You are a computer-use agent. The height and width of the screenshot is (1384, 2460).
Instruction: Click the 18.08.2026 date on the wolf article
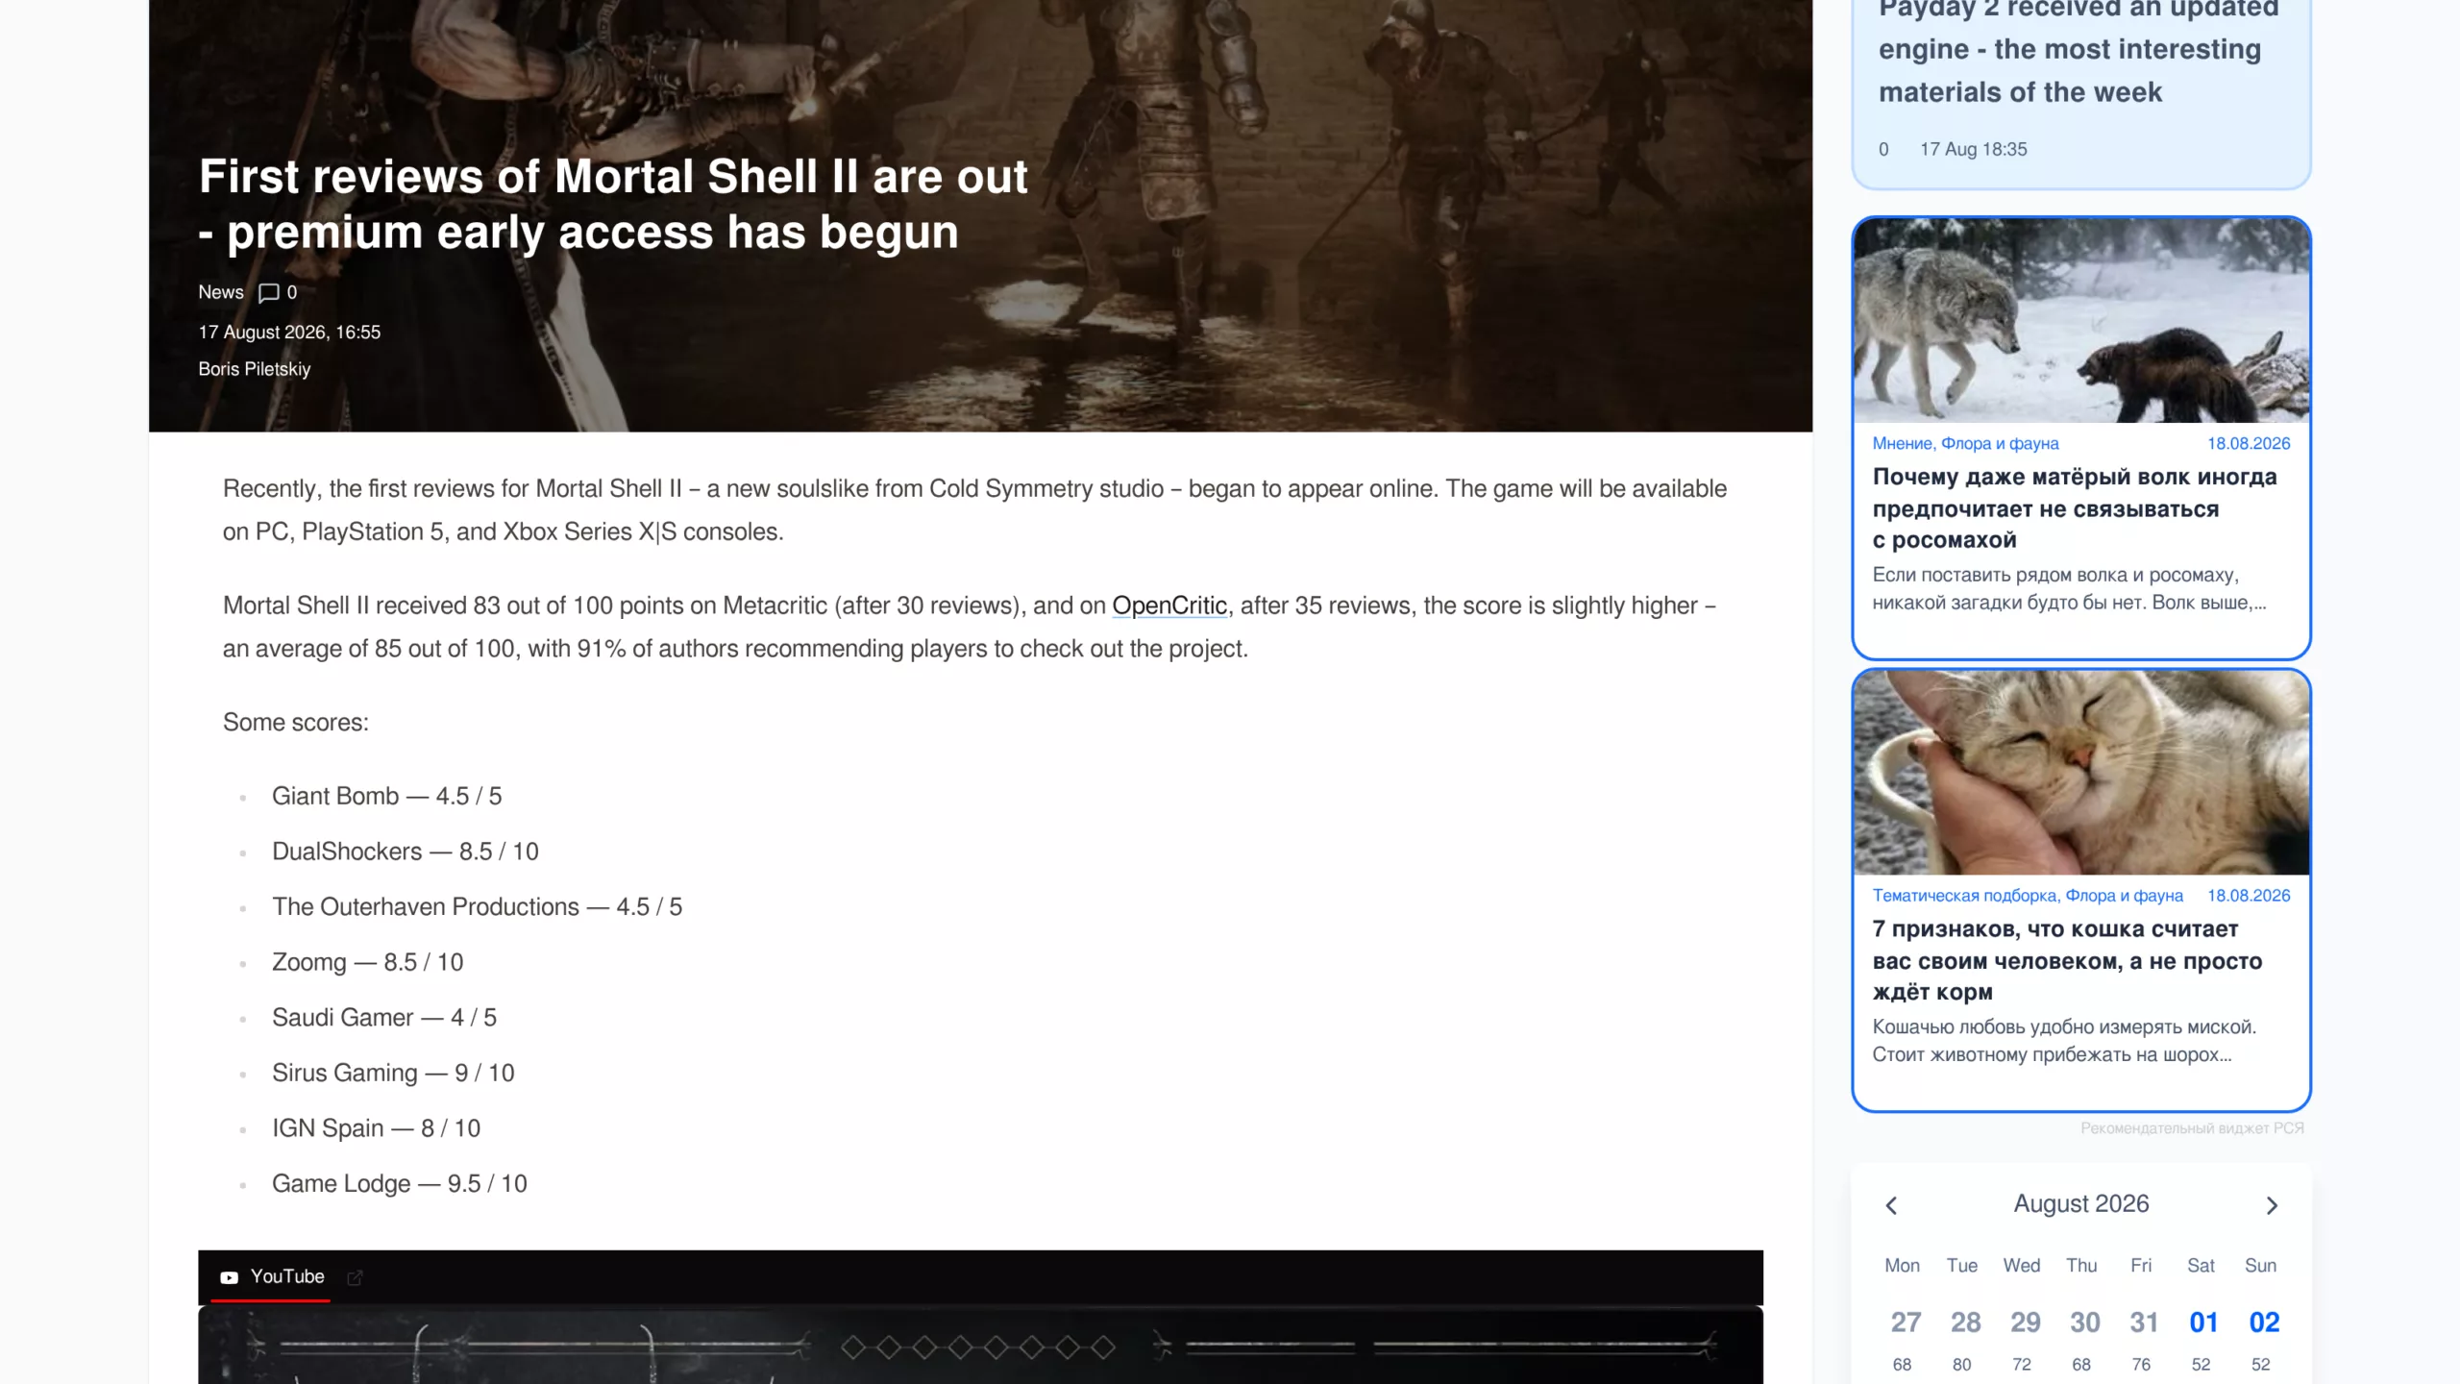(x=2249, y=444)
